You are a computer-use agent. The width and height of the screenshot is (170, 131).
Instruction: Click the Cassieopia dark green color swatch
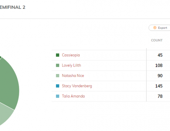click(58, 55)
